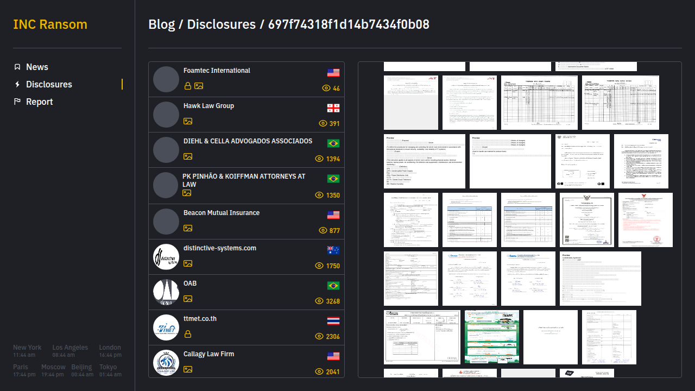Select the Report menu item
This screenshot has height=391, width=695.
39,102
